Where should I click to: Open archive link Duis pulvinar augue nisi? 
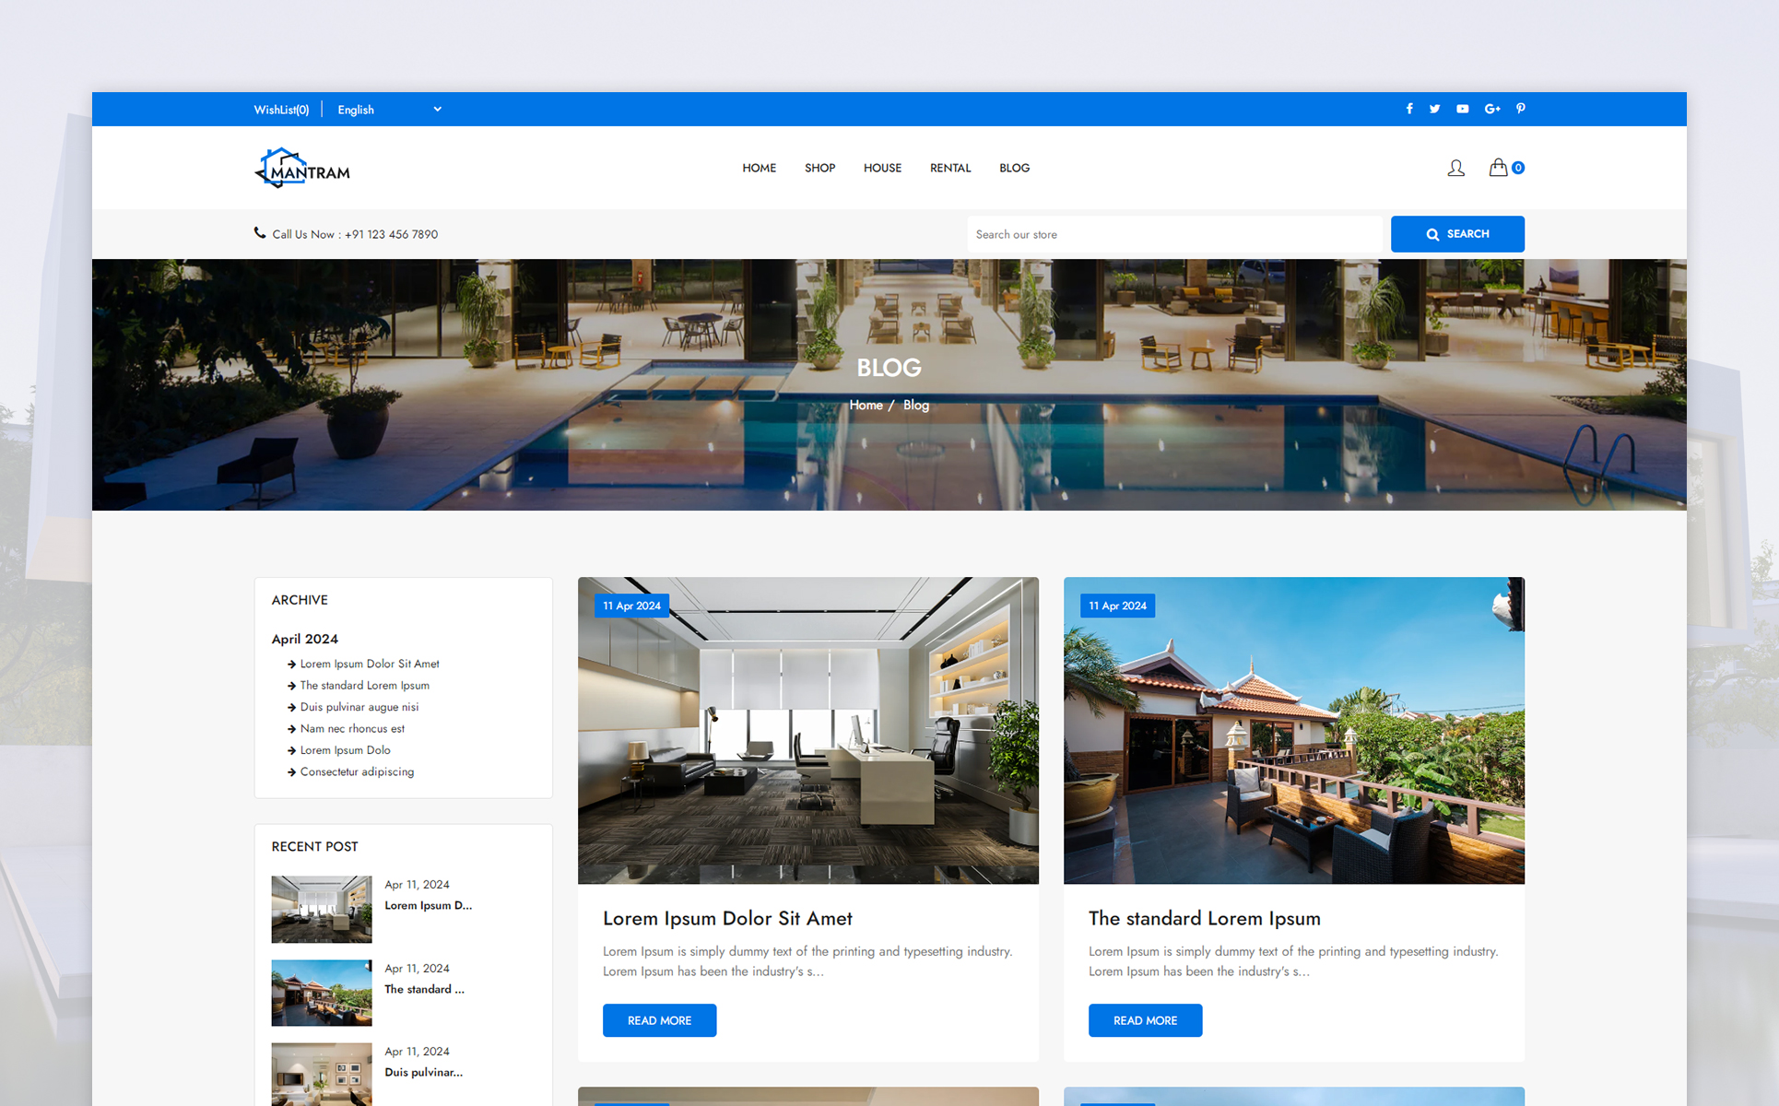pyautogui.click(x=359, y=707)
